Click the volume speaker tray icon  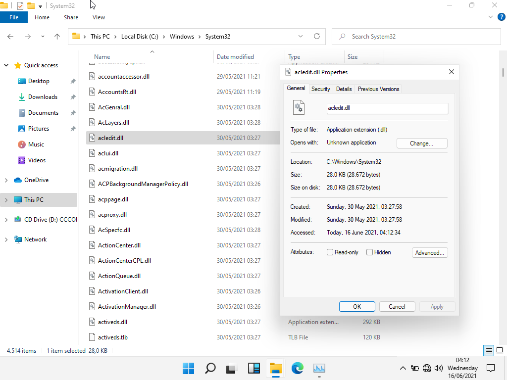(439, 368)
